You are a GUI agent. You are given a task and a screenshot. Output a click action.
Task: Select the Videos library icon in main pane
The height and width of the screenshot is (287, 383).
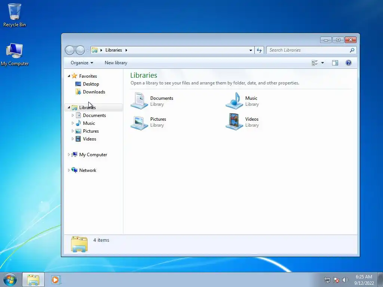pos(234,122)
